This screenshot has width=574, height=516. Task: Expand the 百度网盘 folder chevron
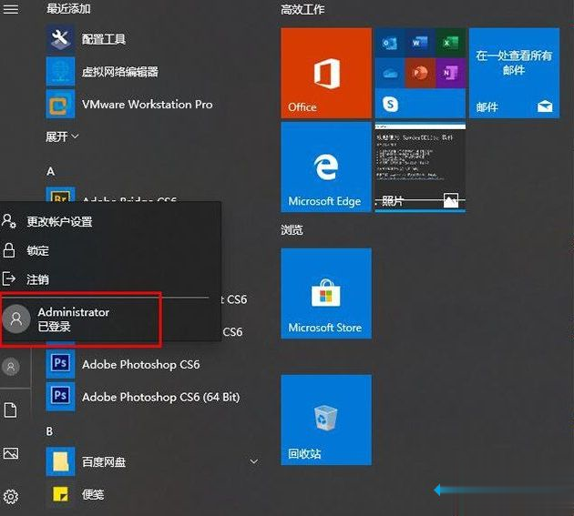[253, 461]
